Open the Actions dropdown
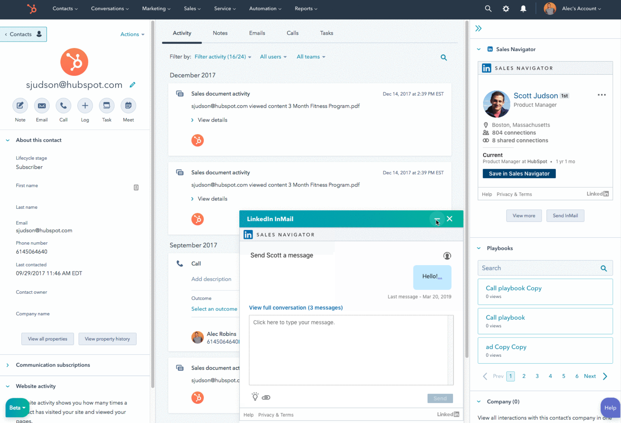The width and height of the screenshot is (621, 423). pyautogui.click(x=132, y=34)
